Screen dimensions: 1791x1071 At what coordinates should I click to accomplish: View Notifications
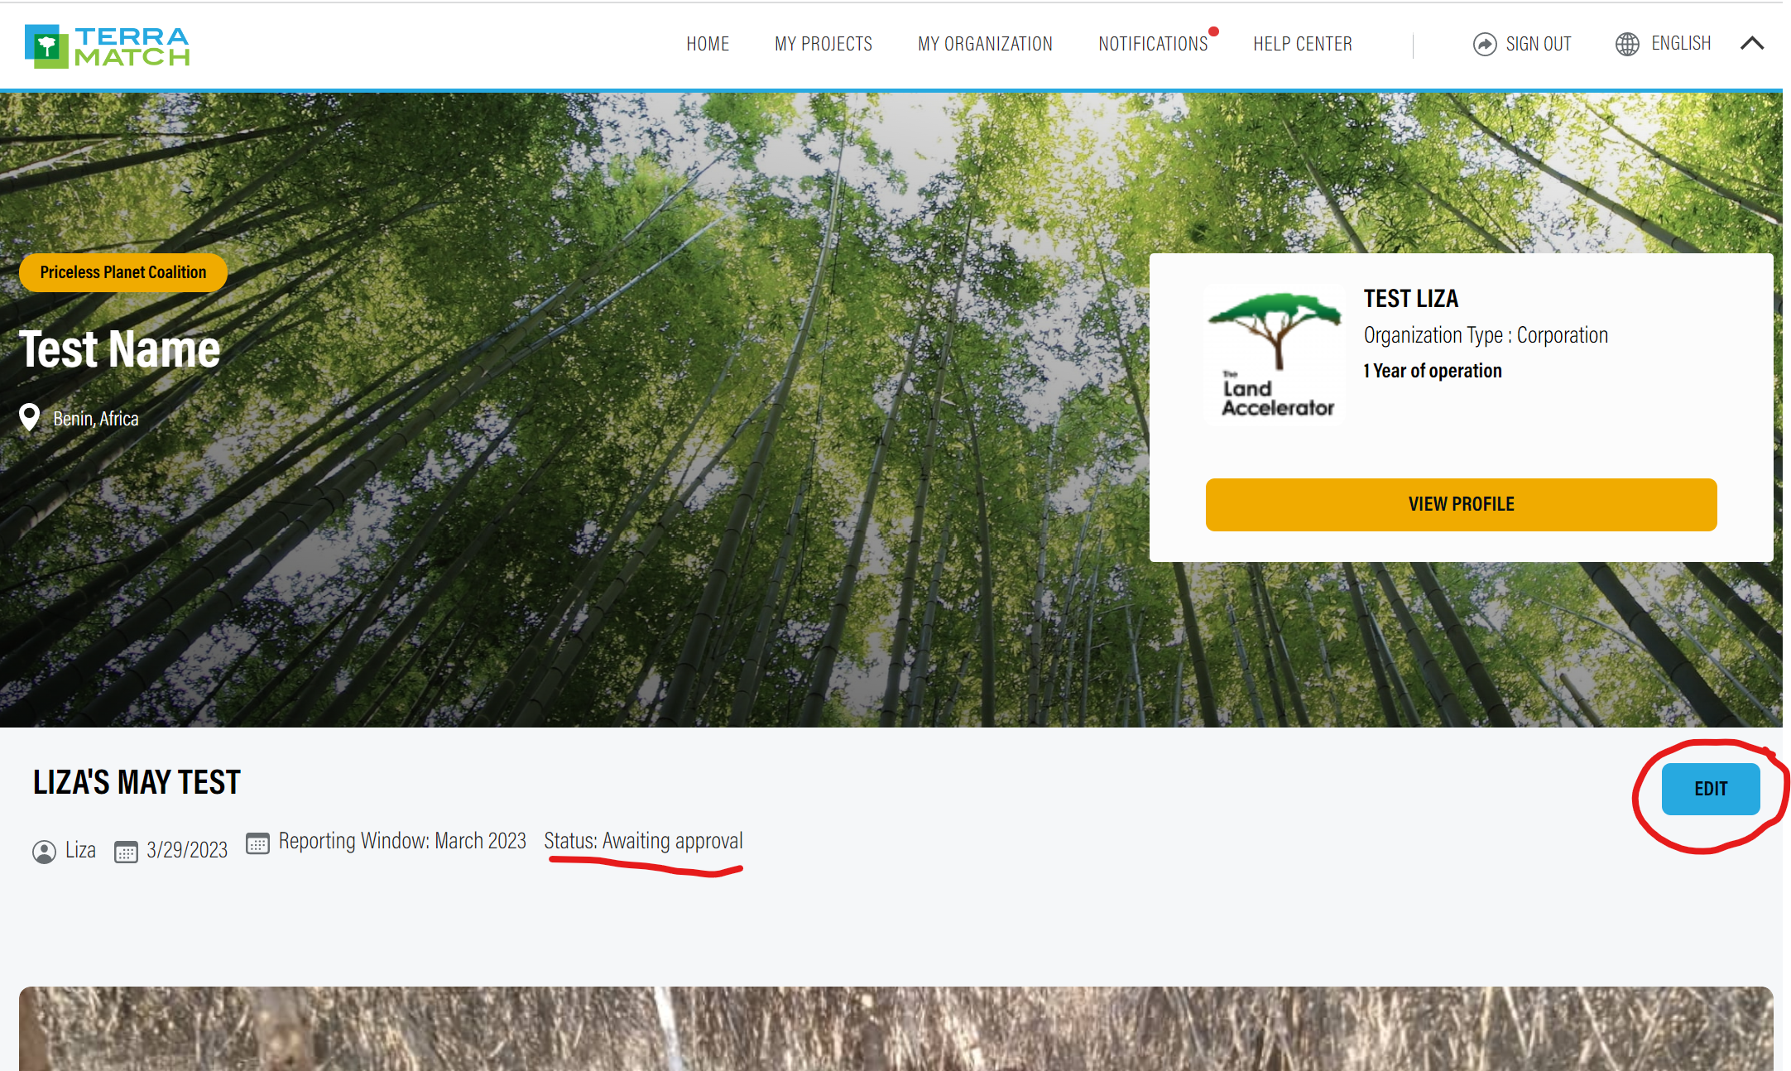(1153, 44)
